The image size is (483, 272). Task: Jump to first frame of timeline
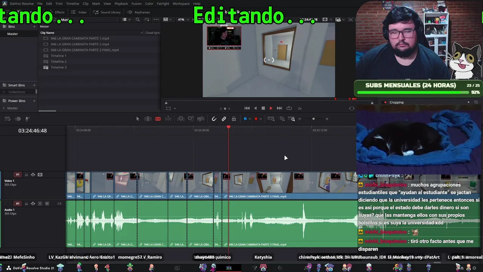click(x=247, y=108)
